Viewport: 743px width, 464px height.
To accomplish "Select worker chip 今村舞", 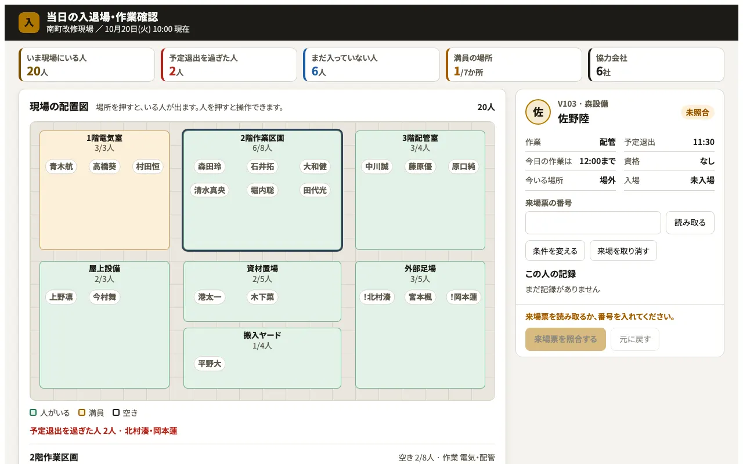I will point(105,297).
